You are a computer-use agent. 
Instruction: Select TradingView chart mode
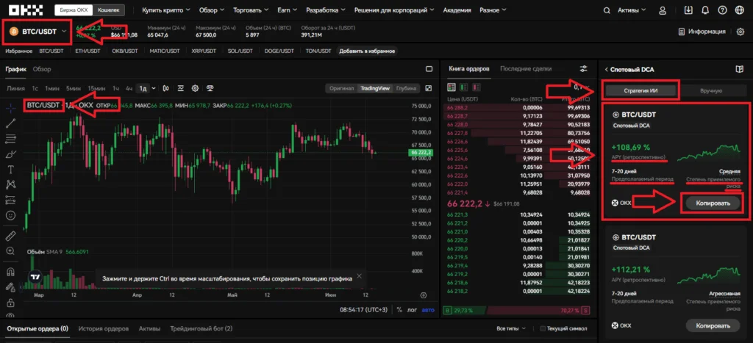[x=376, y=88]
